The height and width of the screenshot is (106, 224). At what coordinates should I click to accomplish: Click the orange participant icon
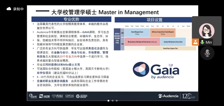coord(195,42)
